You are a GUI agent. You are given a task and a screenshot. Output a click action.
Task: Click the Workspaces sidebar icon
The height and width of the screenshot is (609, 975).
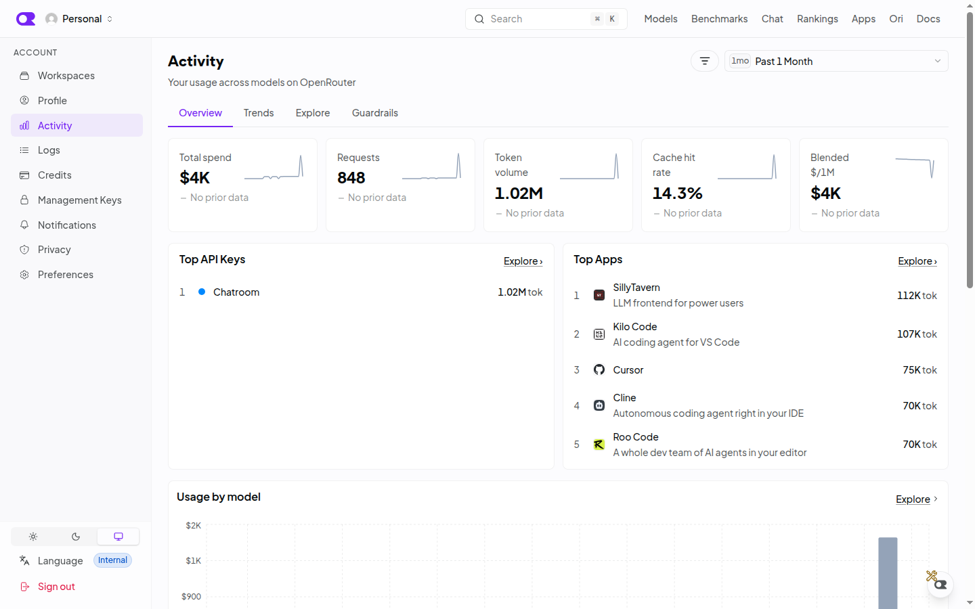pos(24,76)
